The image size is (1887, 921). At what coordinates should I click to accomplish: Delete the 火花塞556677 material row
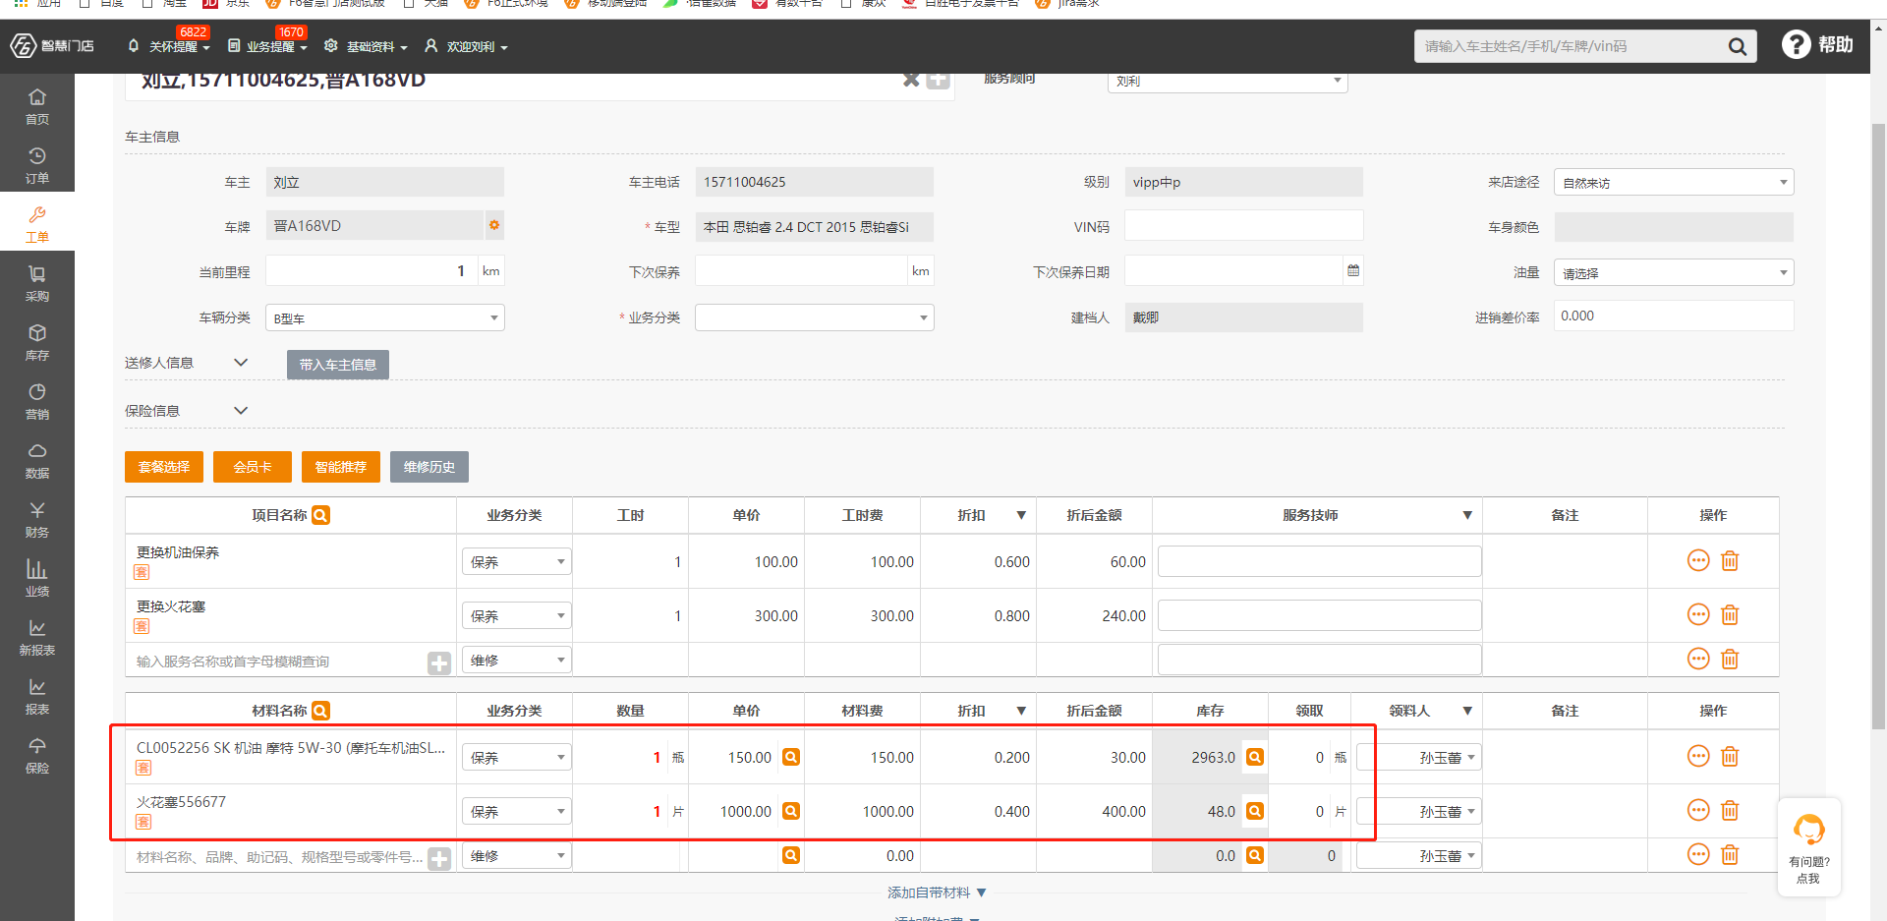click(1730, 810)
